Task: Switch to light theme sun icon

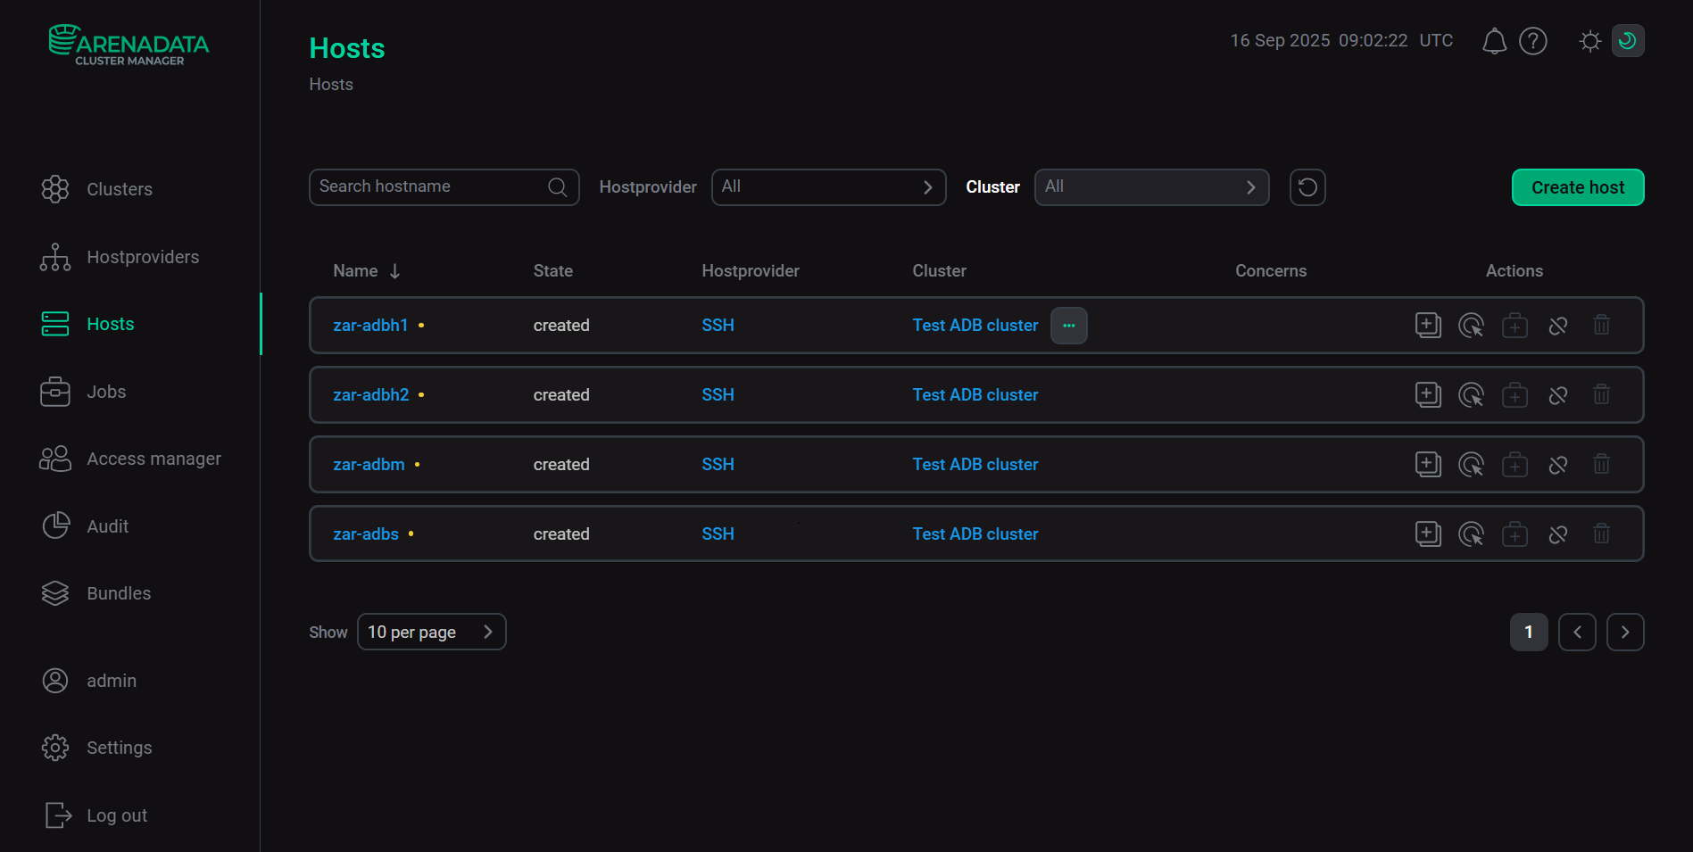Action: 1589,41
